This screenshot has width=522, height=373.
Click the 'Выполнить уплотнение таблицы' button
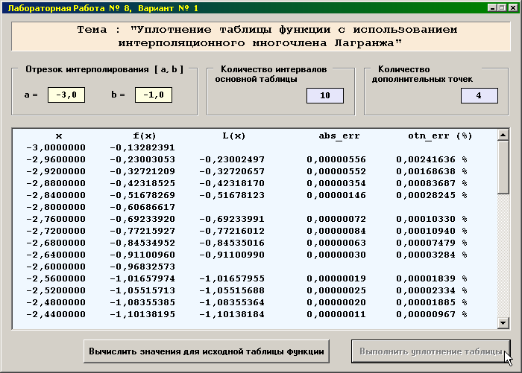431,351
